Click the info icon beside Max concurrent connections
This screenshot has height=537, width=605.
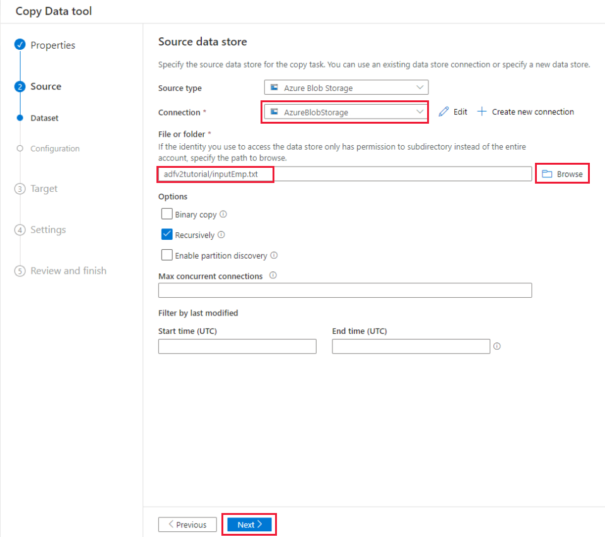point(272,275)
